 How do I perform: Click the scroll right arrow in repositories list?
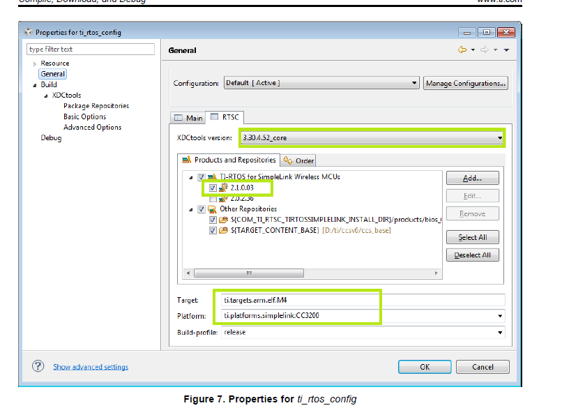436,273
